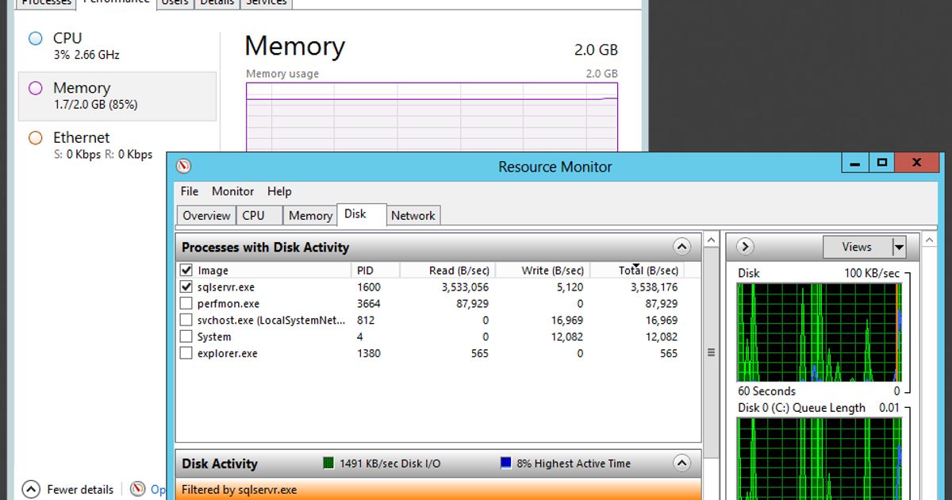Switch to the Overview tab
This screenshot has height=500, width=952.
pyautogui.click(x=206, y=216)
